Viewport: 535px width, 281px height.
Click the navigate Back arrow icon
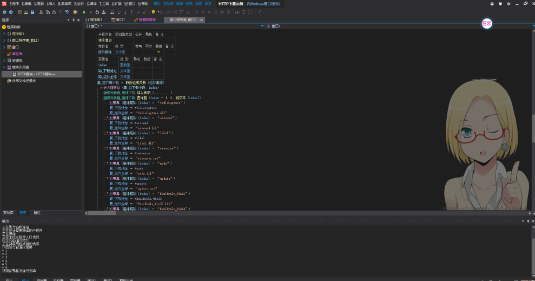[x=5, y=11]
